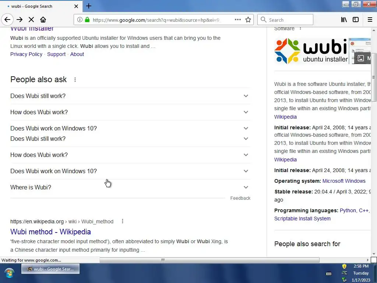Bookmark this page with the star
377x283 pixels.
(x=248, y=20)
